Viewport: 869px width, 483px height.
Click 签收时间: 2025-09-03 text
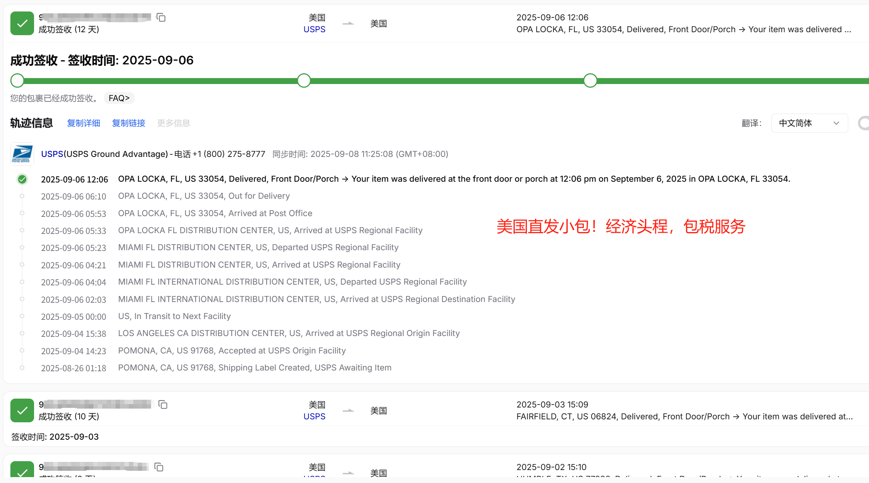[x=55, y=437]
